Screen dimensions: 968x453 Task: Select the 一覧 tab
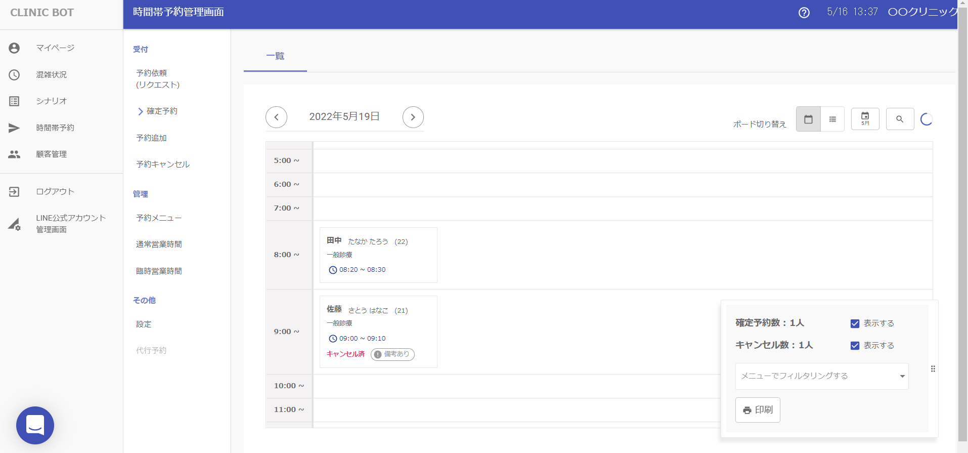pos(275,56)
